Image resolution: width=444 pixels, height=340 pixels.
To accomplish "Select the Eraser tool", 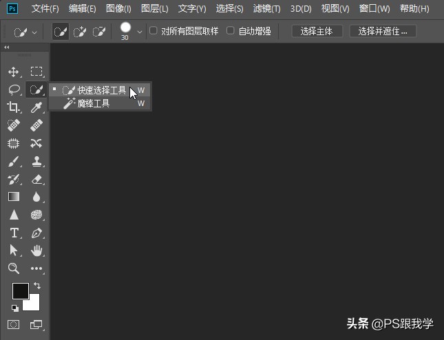I will pos(36,179).
